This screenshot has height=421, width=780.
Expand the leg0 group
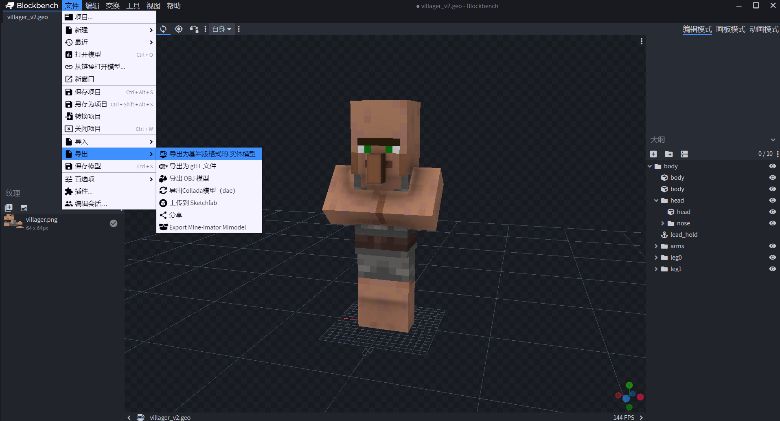point(656,258)
